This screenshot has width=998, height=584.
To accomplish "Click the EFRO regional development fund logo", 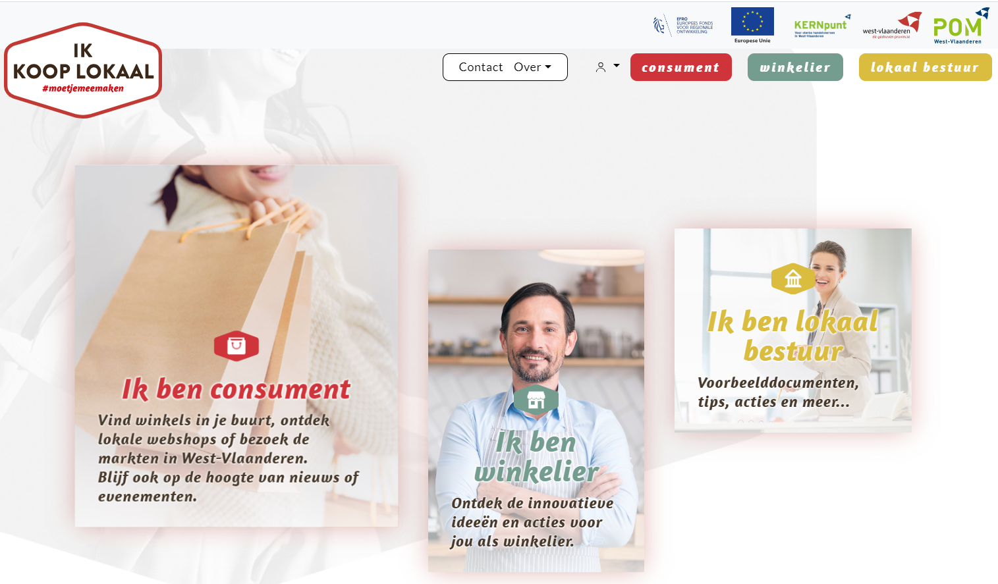I will pyautogui.click(x=684, y=26).
